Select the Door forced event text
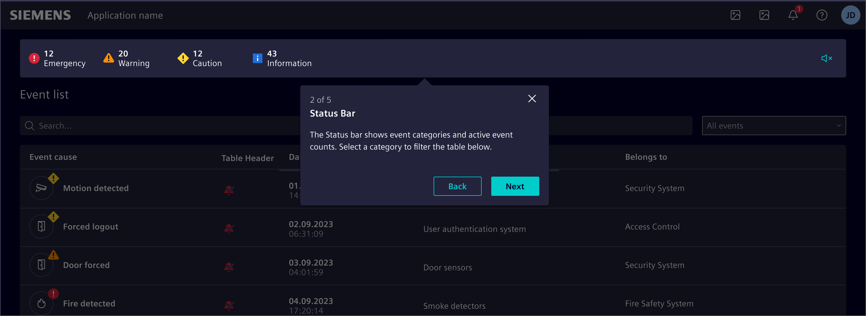Image resolution: width=866 pixels, height=316 pixels. (86, 265)
